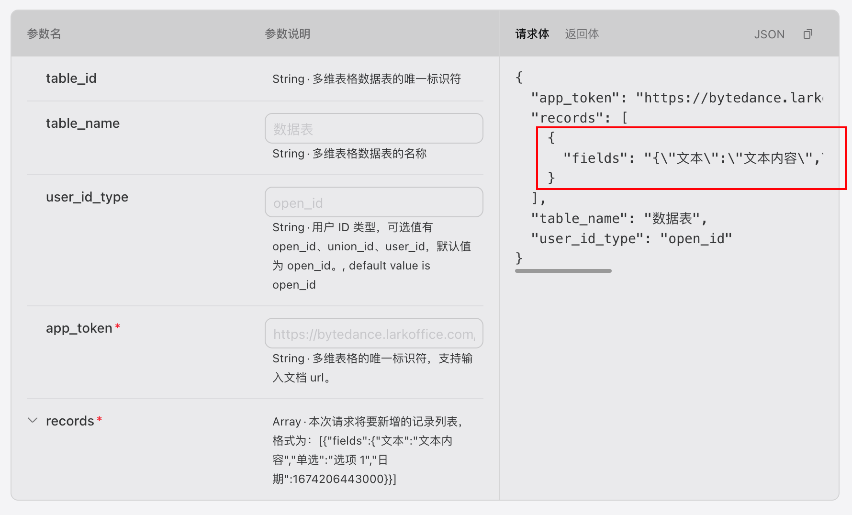Click the 参数说明 column header
852x515 pixels.
(x=287, y=34)
